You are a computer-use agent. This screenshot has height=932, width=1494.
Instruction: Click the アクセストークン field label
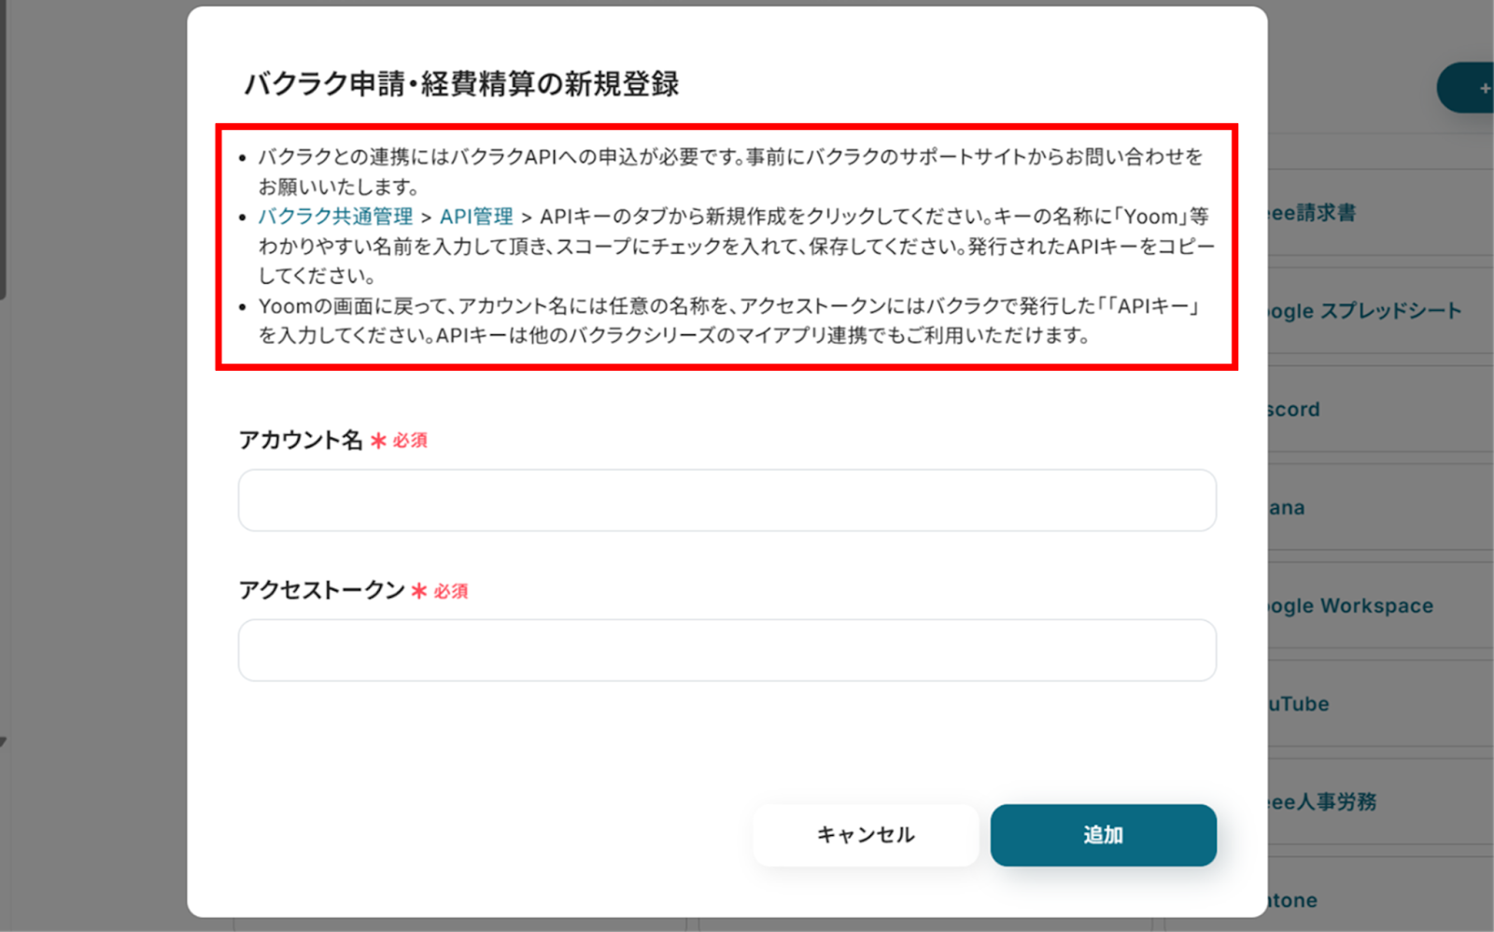pyautogui.click(x=321, y=590)
